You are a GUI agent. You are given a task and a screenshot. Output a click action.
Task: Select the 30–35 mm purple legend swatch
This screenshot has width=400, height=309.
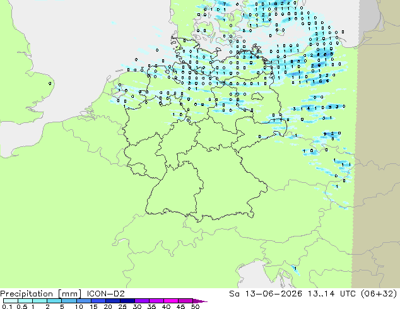tap(141, 301)
